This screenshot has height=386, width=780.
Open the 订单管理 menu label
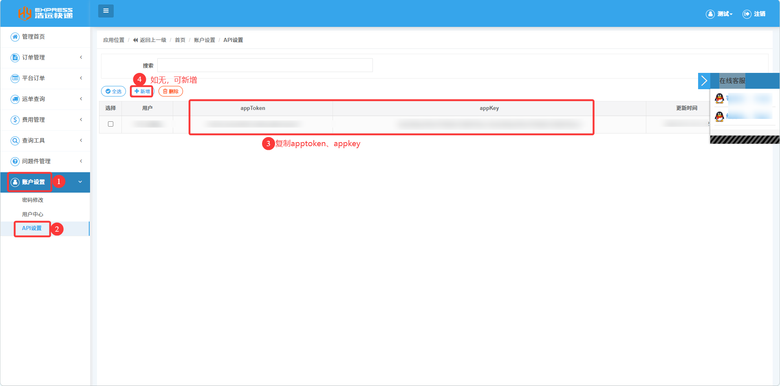click(x=33, y=57)
